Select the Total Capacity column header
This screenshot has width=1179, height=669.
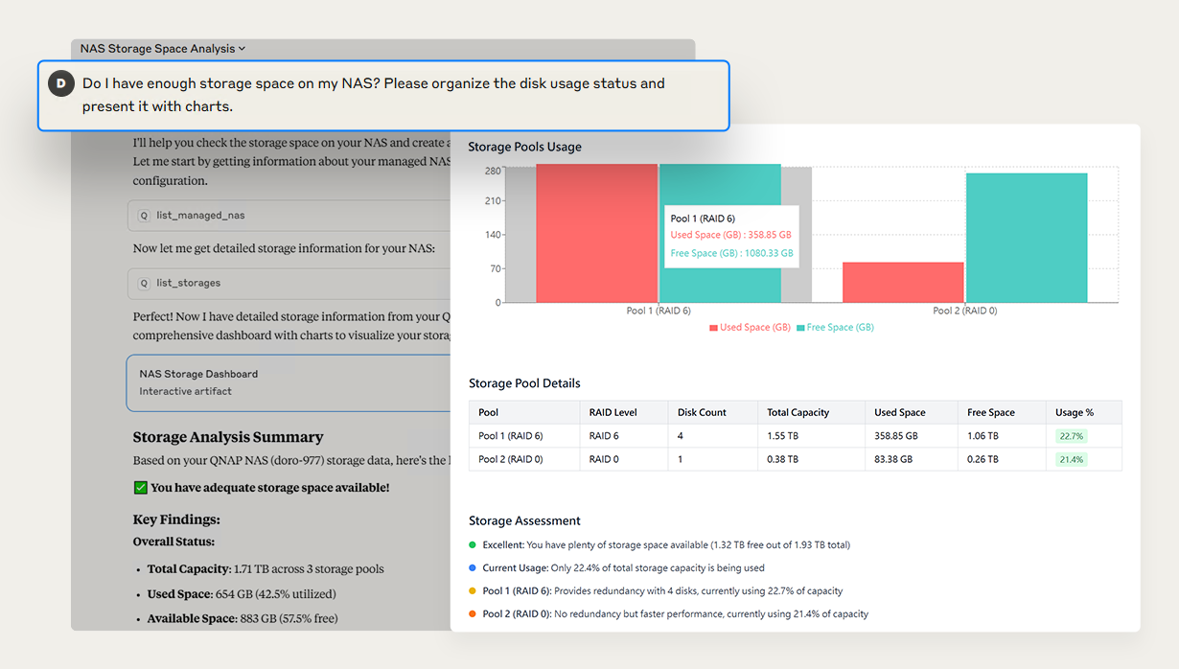click(x=798, y=412)
